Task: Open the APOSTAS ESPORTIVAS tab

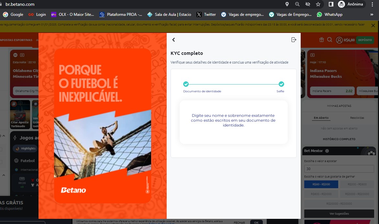Action: (x=16, y=40)
